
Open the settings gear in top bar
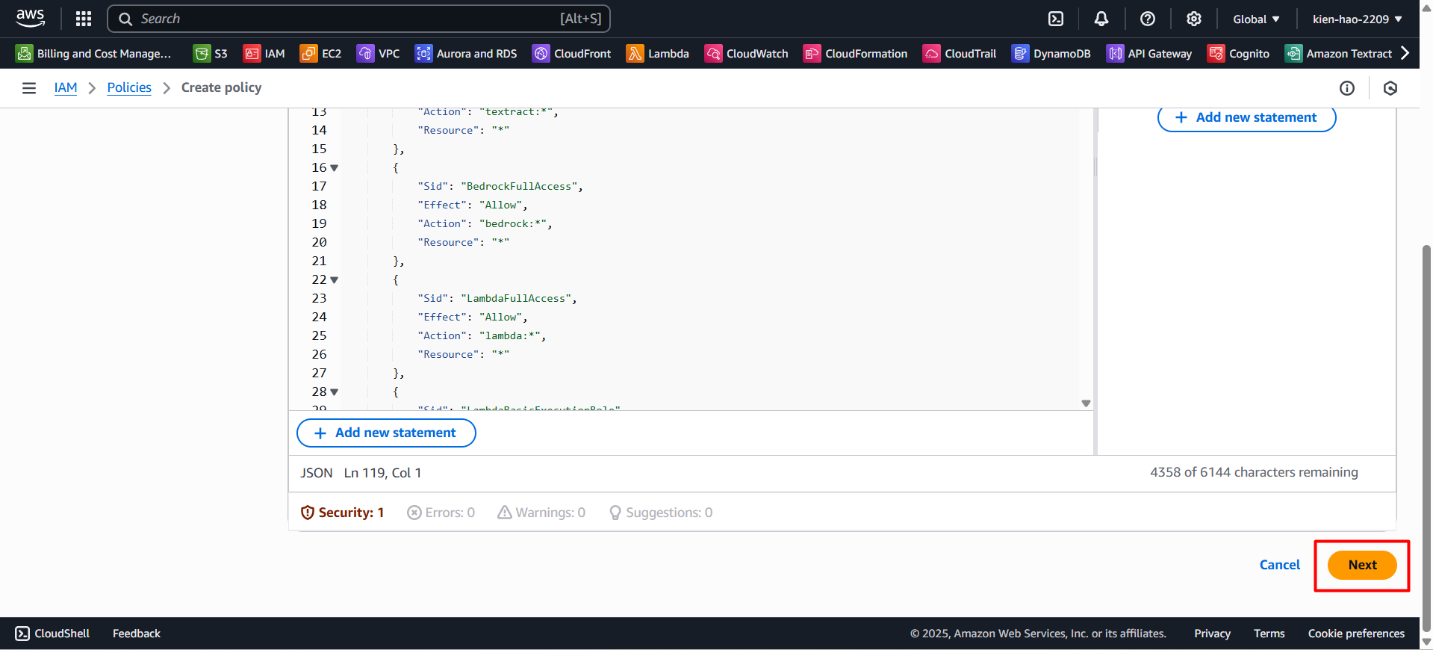pos(1194,19)
